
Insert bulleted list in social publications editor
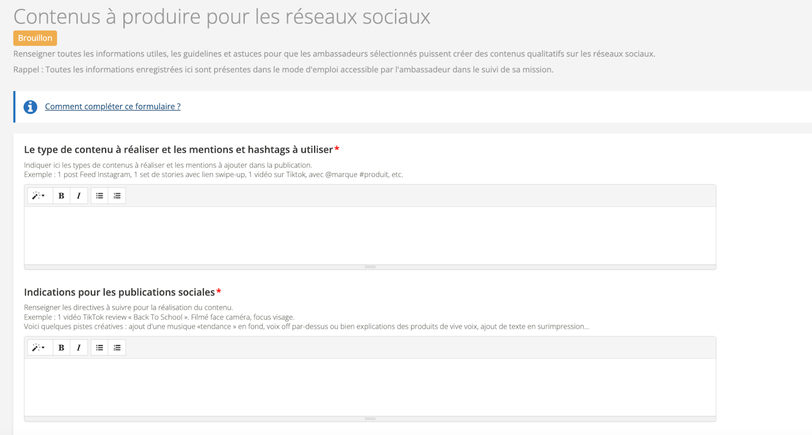(99, 348)
